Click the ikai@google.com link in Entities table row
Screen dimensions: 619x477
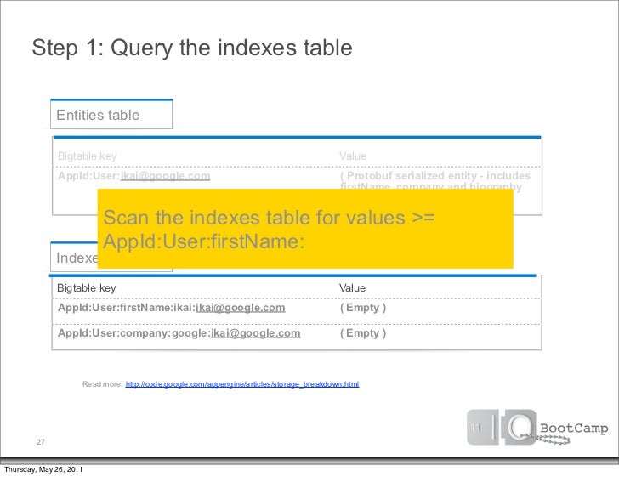pyautogui.click(x=165, y=176)
